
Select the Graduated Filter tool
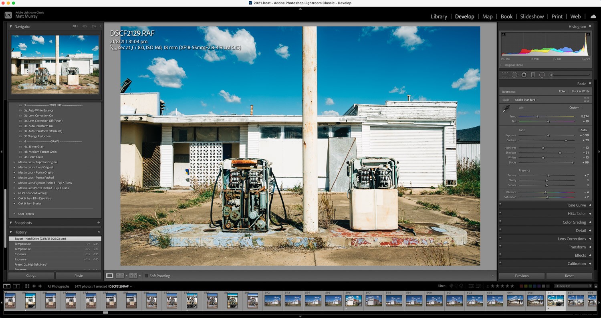[533, 74]
